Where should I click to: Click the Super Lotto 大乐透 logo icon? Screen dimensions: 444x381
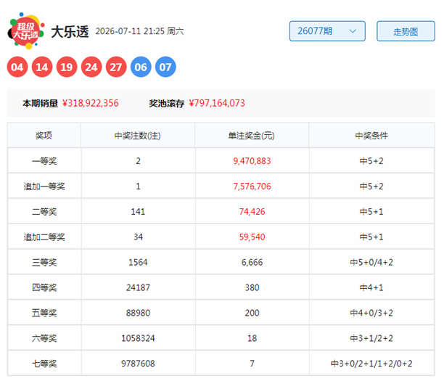pyautogui.click(x=26, y=31)
